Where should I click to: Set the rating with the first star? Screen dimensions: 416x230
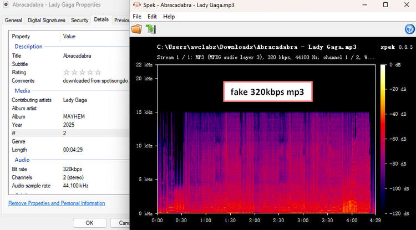pyautogui.click(x=67, y=73)
